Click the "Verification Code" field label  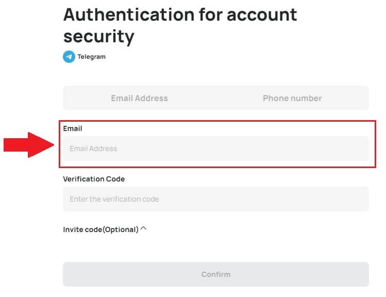click(x=94, y=179)
